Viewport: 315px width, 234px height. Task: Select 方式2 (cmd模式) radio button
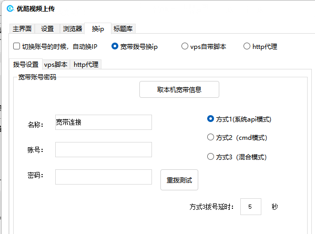(x=210, y=137)
